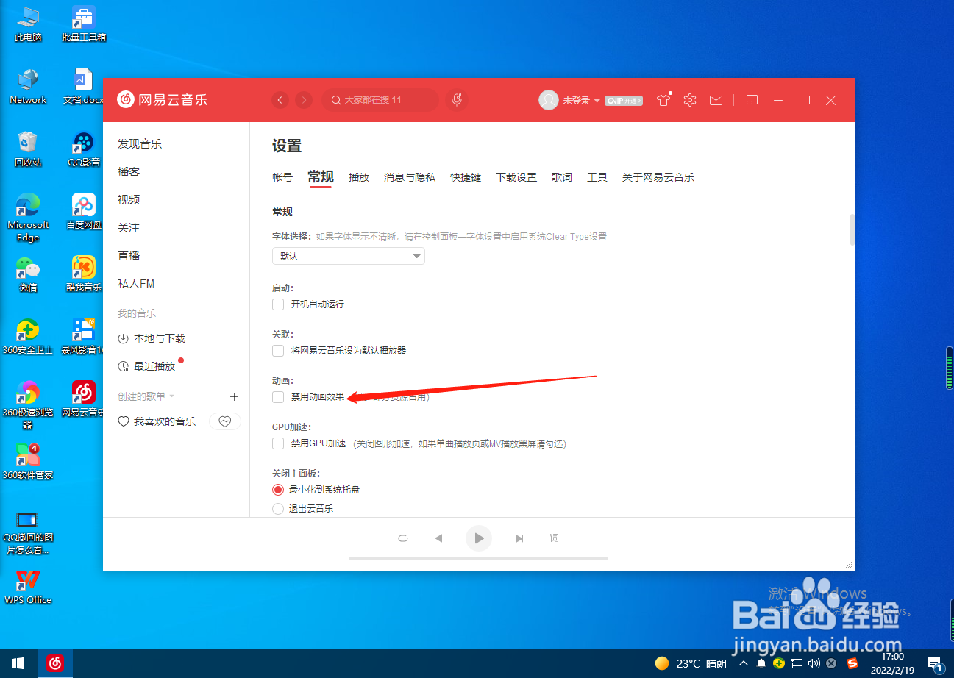Enable 开机自动运行 checkbox
This screenshot has height=678, width=954.
click(278, 304)
